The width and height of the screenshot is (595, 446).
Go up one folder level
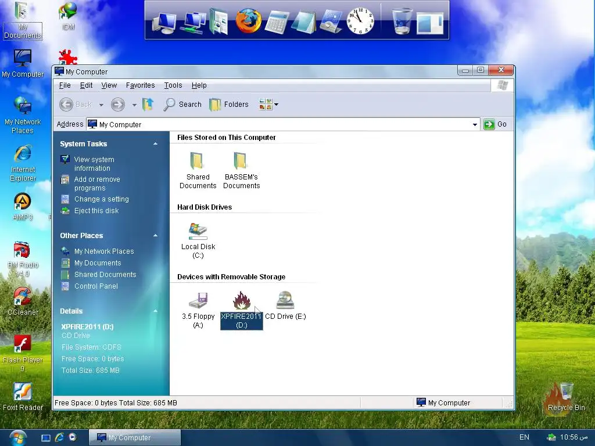point(148,105)
